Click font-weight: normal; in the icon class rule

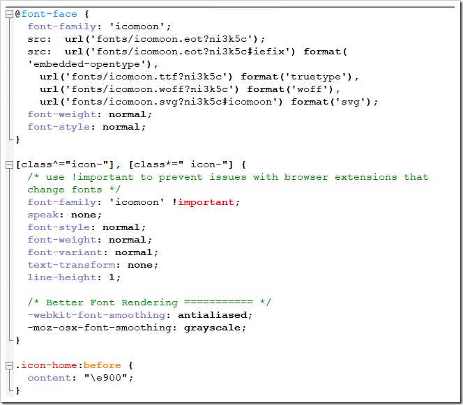[x=90, y=240]
